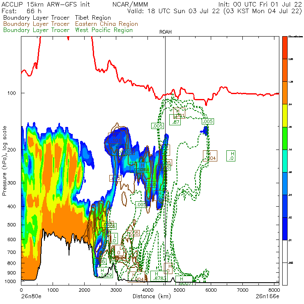Image resolution: width=304 pixels, height=304 pixels.
Task: Click the yellow color bar segment
Action: [x=285, y=115]
